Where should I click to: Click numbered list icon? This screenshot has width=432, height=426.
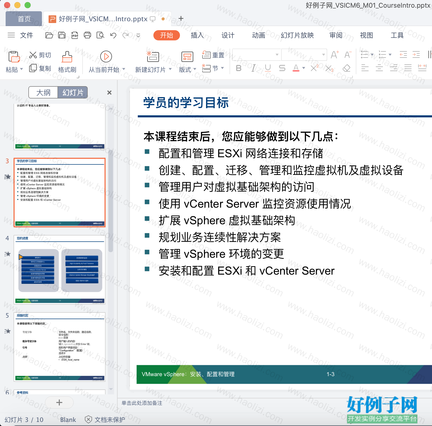382,54
